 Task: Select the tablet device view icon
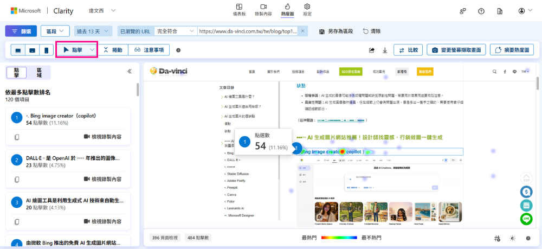[32, 50]
